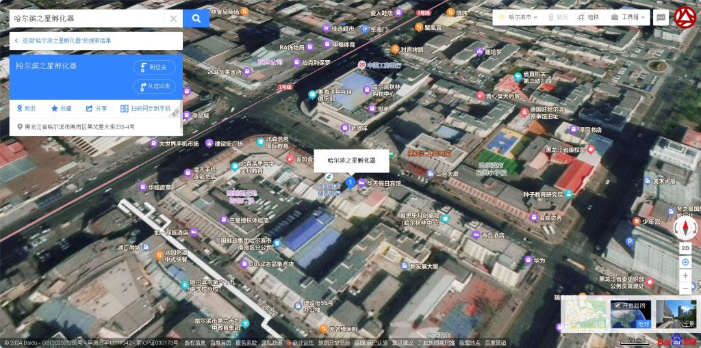Click the red round logo icon
The height and width of the screenshot is (348, 701).
pyautogui.click(x=685, y=17)
